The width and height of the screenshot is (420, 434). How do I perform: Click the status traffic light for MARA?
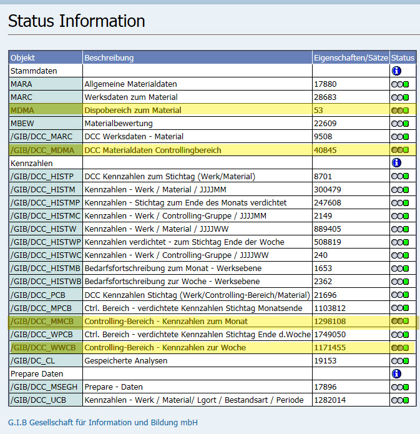(x=399, y=84)
